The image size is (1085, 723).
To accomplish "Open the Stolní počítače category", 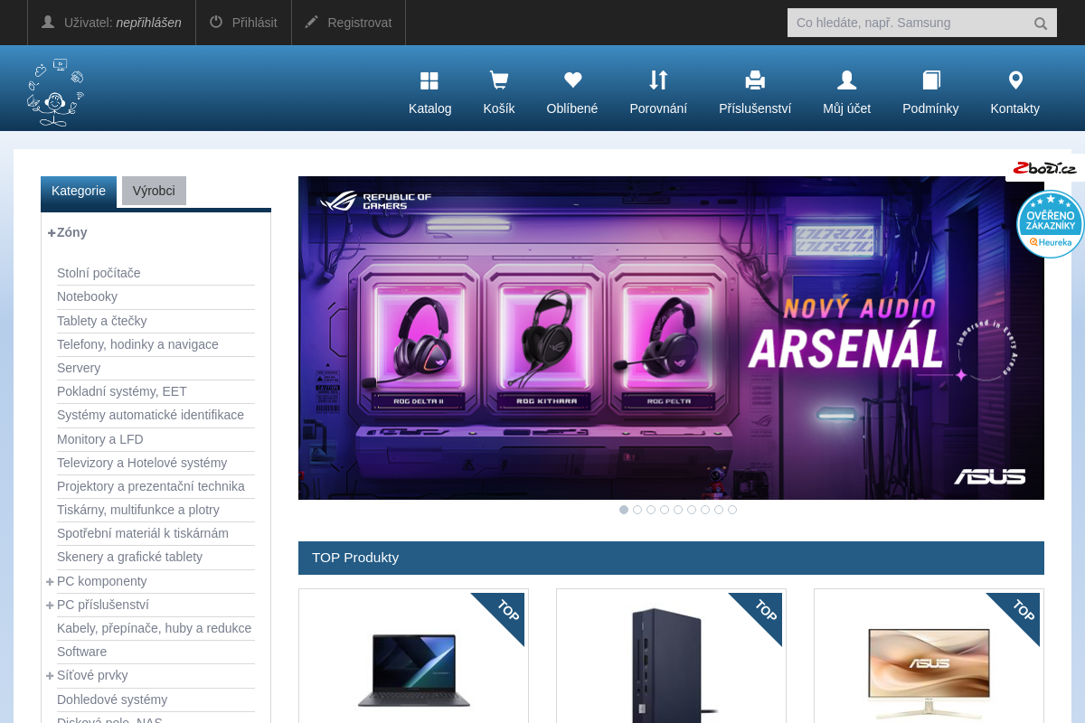I will click(99, 273).
